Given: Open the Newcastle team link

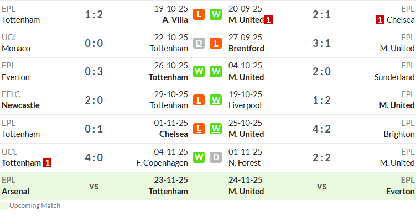Looking at the screenshot, I should [20, 105].
